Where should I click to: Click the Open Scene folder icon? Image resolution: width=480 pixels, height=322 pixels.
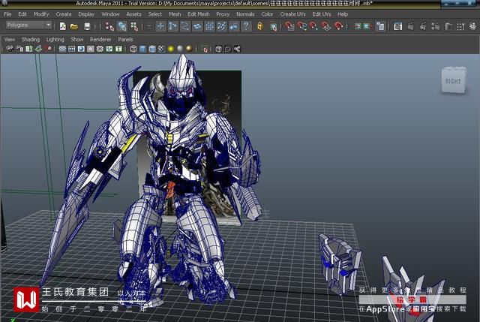(74, 26)
